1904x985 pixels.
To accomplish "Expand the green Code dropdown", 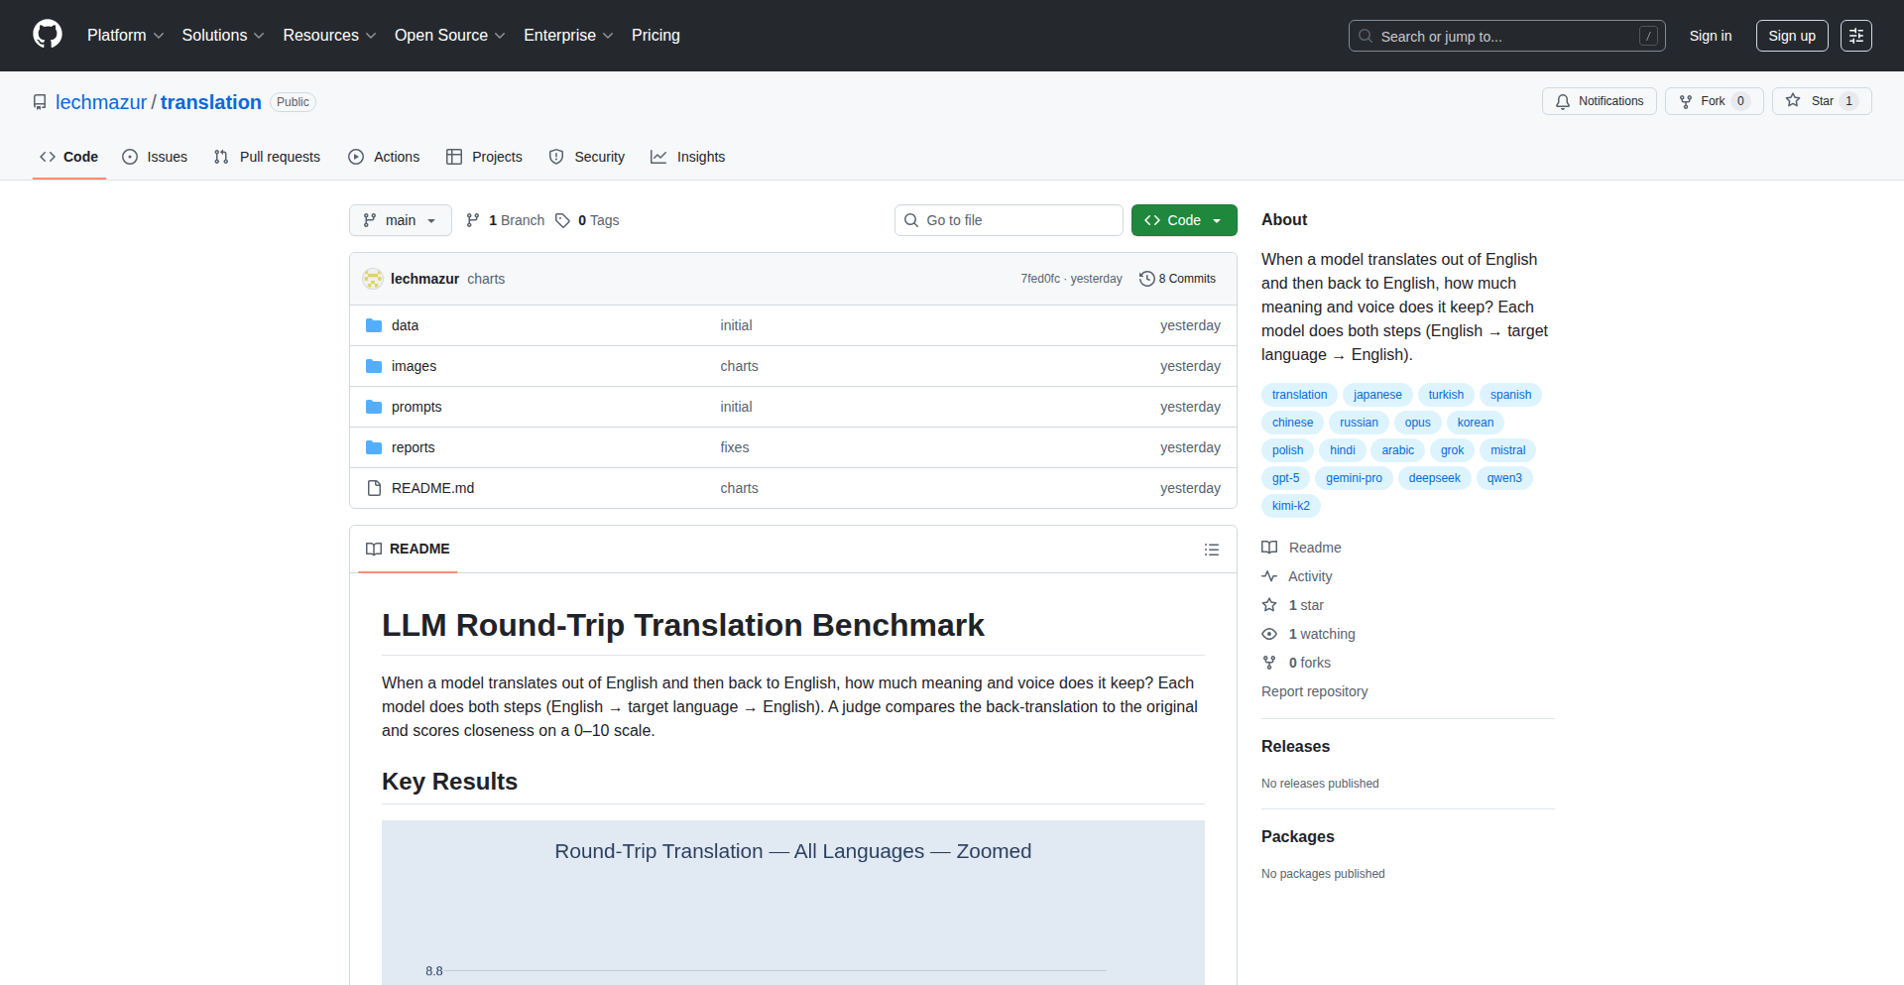I will coord(1183,220).
